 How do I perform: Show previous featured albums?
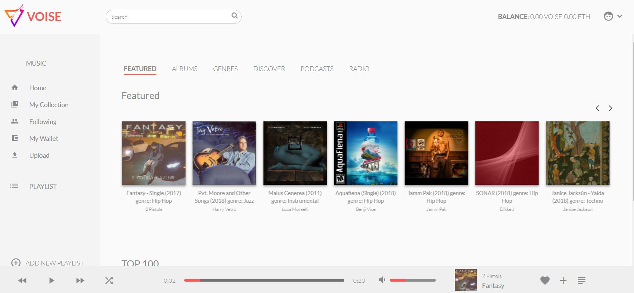[598, 108]
